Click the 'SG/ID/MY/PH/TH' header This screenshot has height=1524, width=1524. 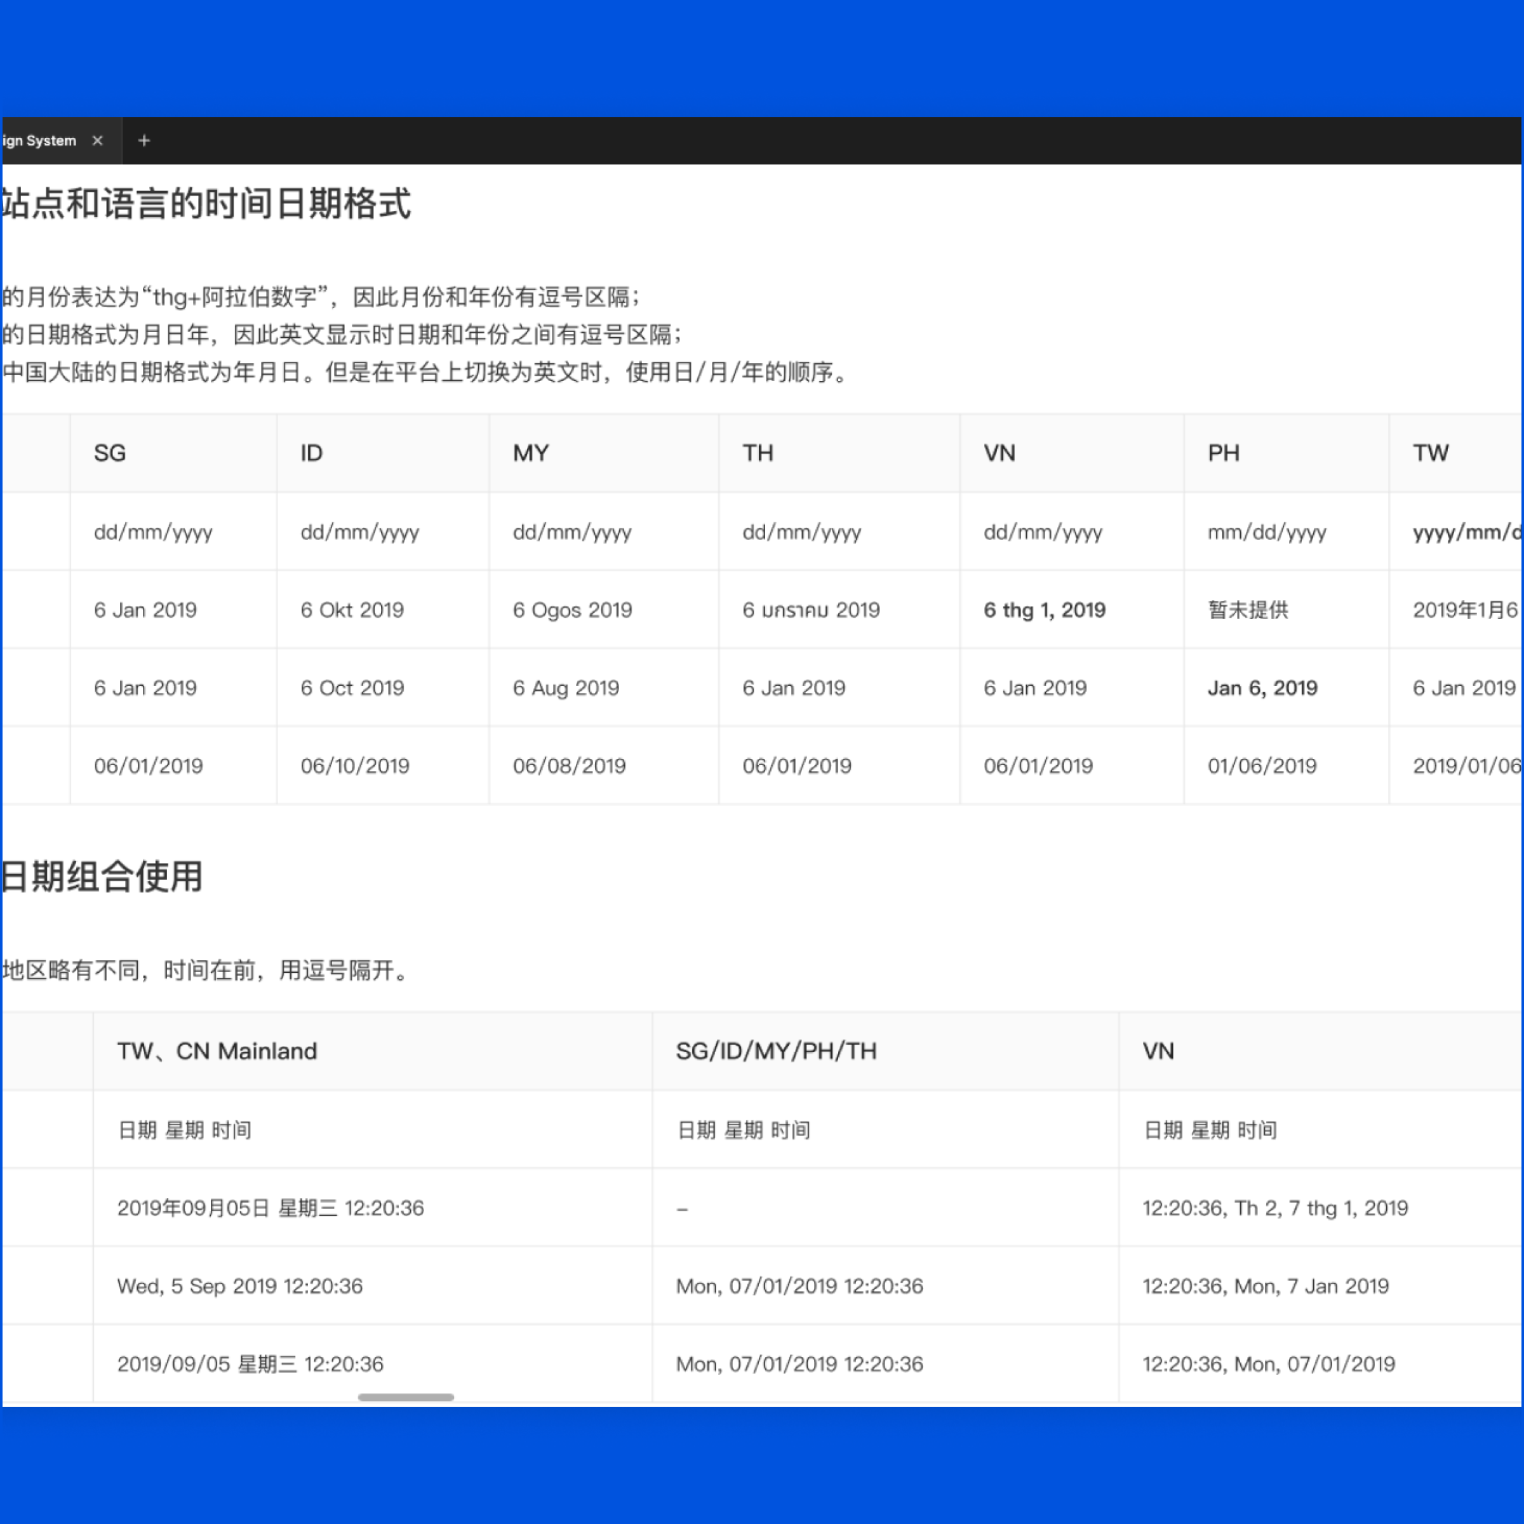[x=885, y=1051]
